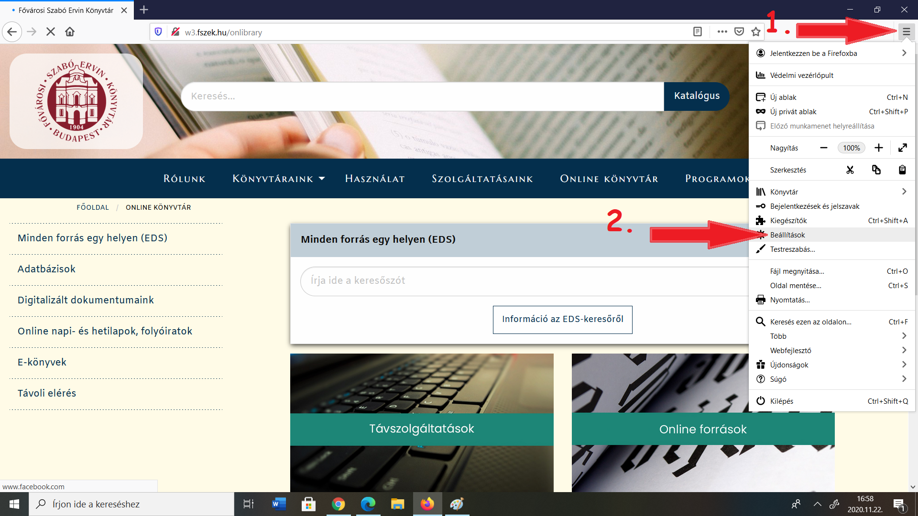918x516 pixels.
Task: Open the Adatbázisok sidebar link
Action: click(46, 269)
